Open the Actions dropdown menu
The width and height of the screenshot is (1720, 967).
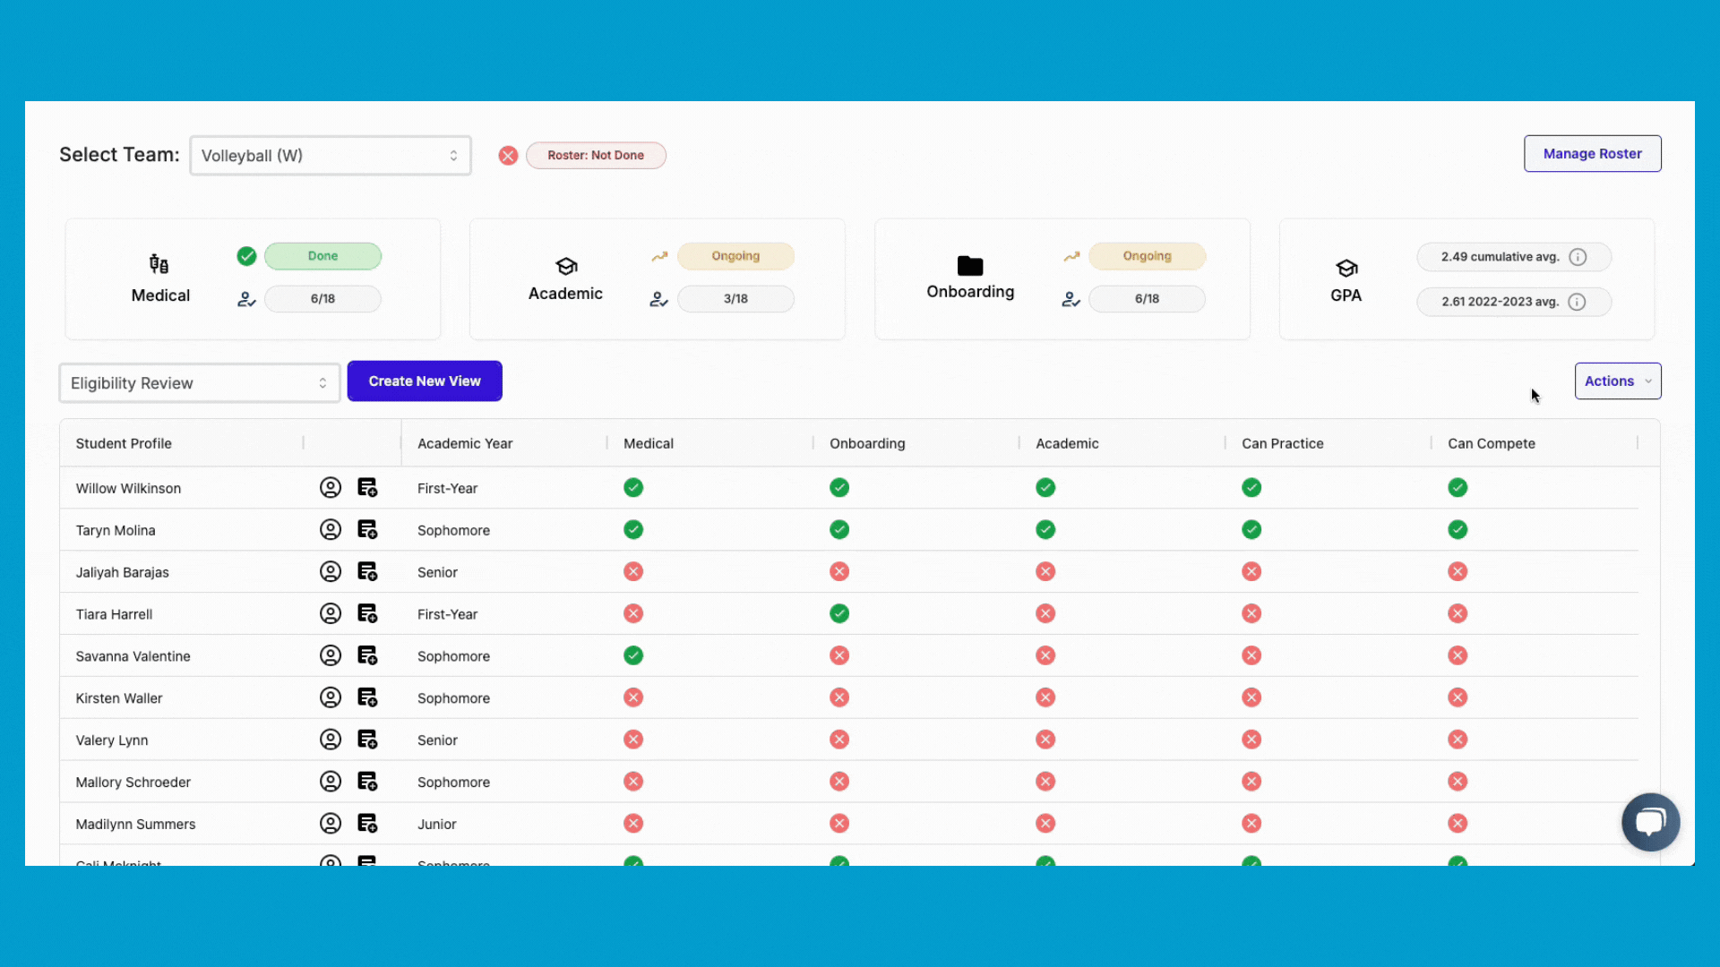point(1617,381)
